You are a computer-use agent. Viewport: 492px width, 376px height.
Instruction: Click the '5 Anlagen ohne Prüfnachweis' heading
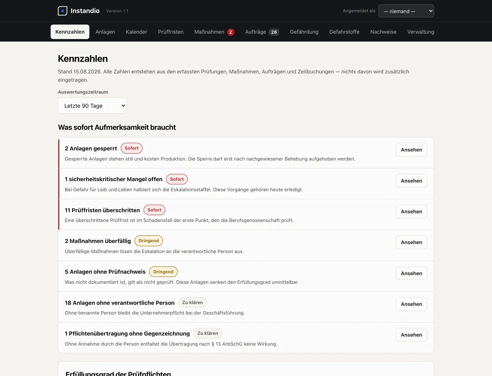105,272
